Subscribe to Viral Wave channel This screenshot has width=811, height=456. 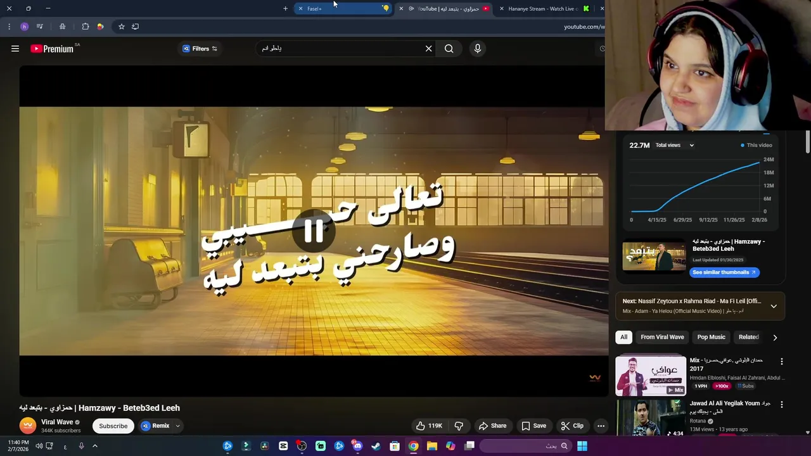point(113,426)
